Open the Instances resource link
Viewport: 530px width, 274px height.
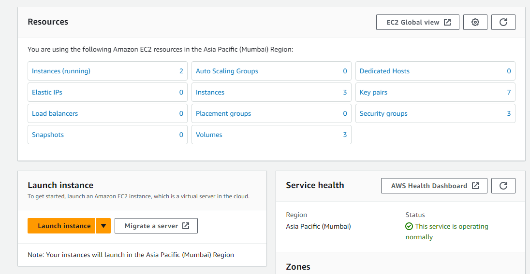(210, 92)
